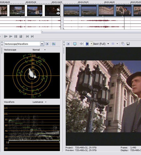Select first city skyline clip
Viewport: 141px width, 155px height.
72,10
